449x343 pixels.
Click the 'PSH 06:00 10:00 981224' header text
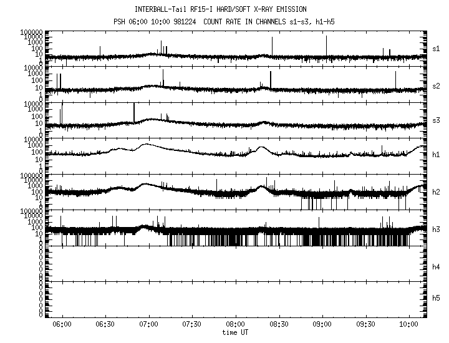155,22
